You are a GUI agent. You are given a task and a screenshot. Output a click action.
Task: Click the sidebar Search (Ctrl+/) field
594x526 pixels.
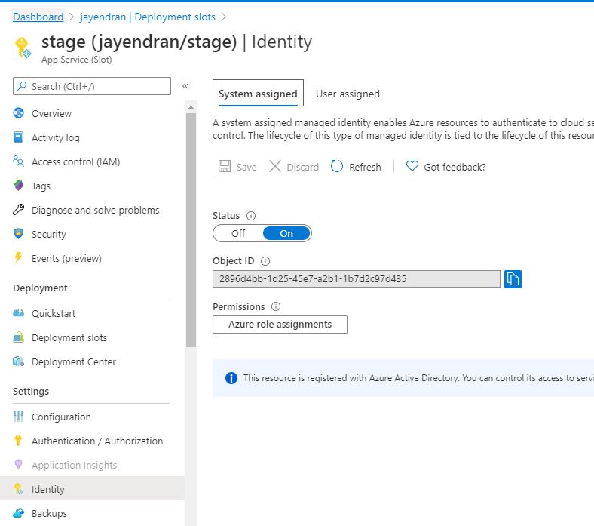(92, 86)
